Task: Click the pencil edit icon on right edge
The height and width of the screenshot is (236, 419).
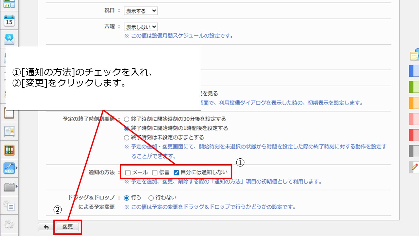Action: (x=414, y=167)
